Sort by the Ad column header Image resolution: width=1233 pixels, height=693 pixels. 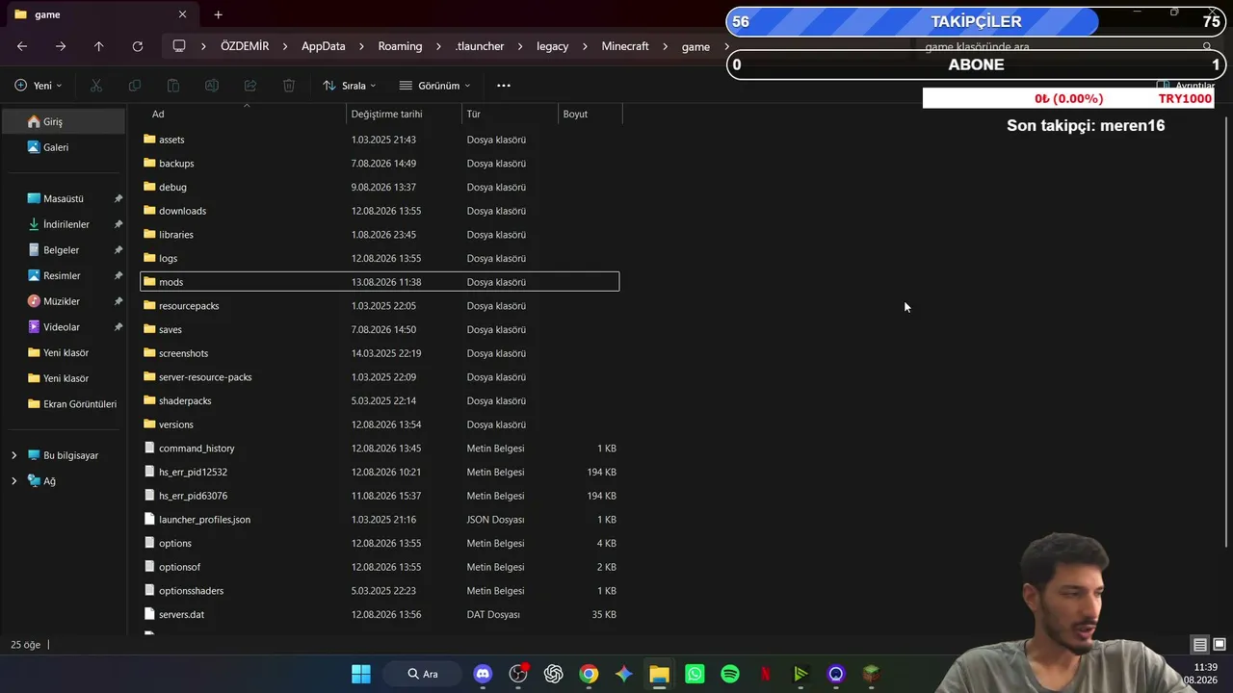244,114
